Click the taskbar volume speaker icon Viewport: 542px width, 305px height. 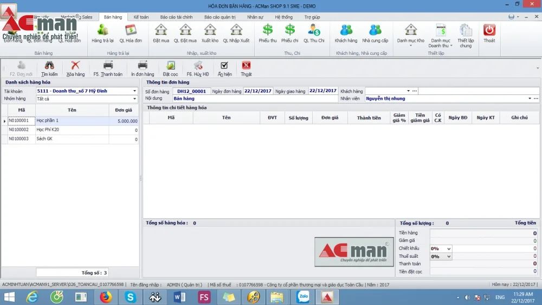click(467, 297)
